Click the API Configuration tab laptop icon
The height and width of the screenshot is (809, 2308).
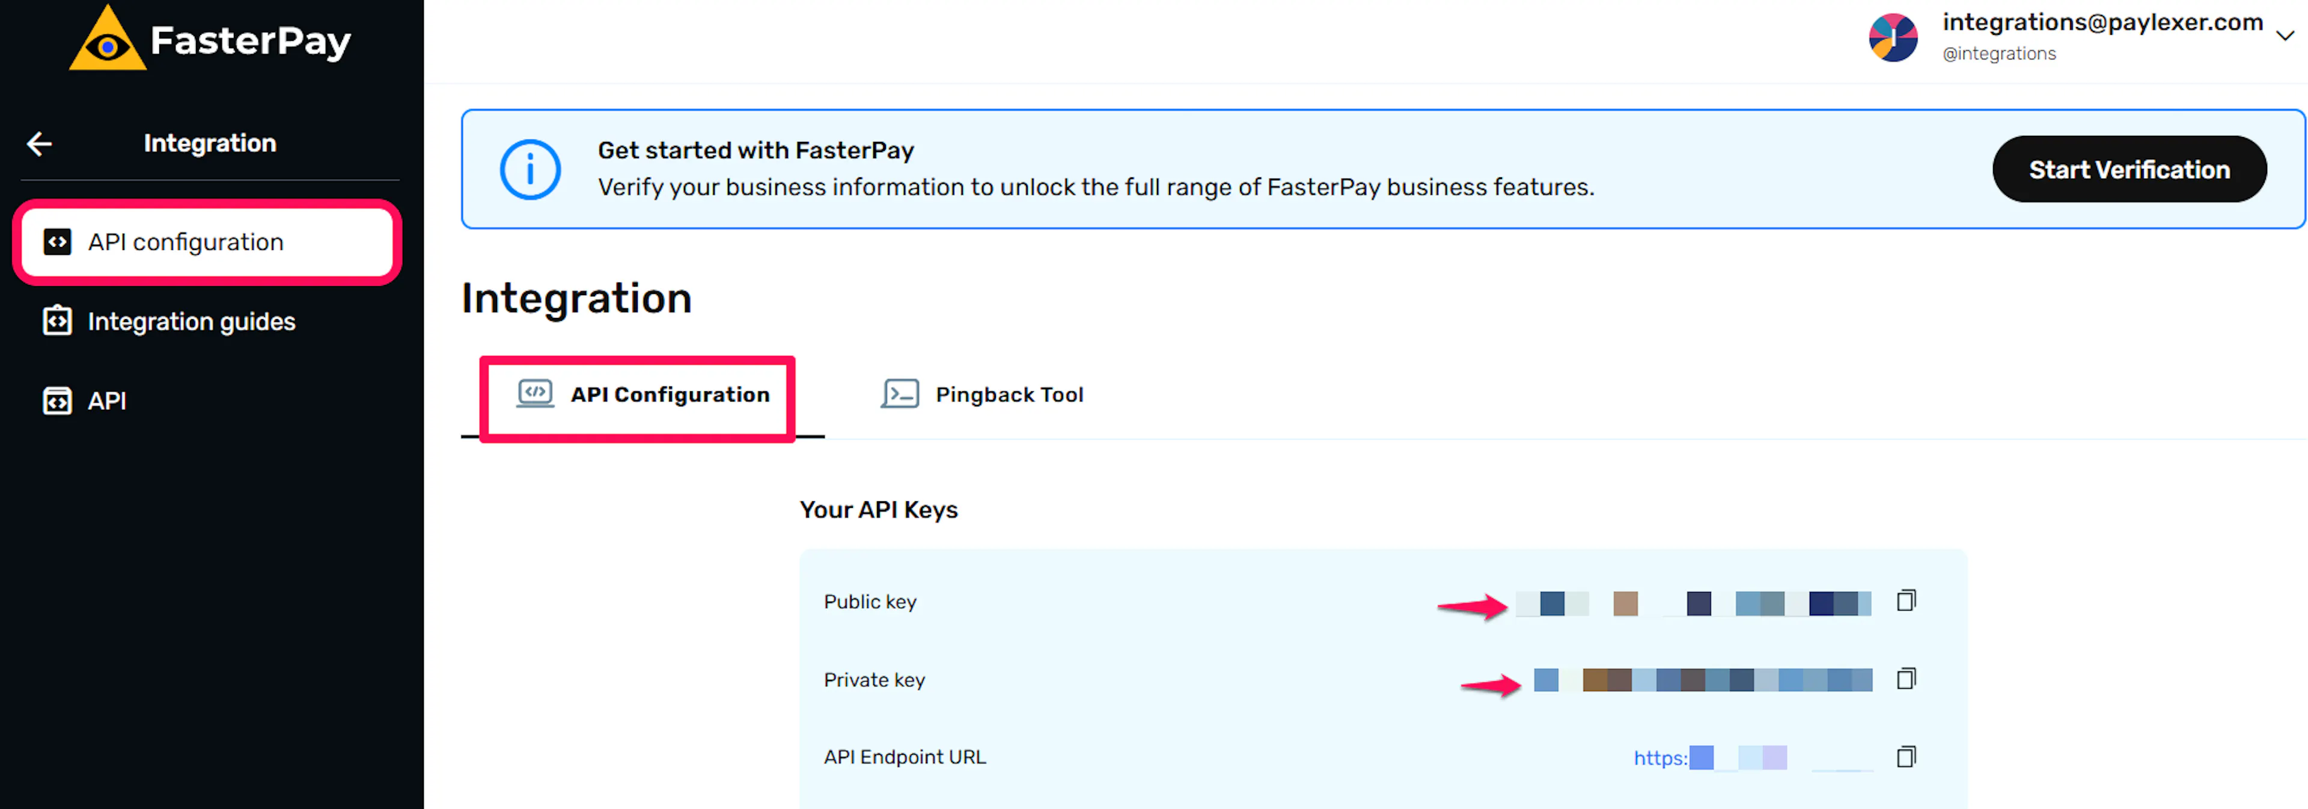pyautogui.click(x=535, y=393)
